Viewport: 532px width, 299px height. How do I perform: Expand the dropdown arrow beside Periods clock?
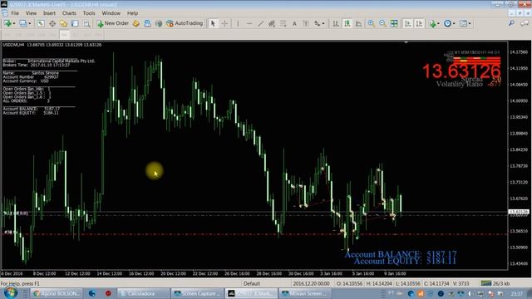pyautogui.click(x=454, y=24)
